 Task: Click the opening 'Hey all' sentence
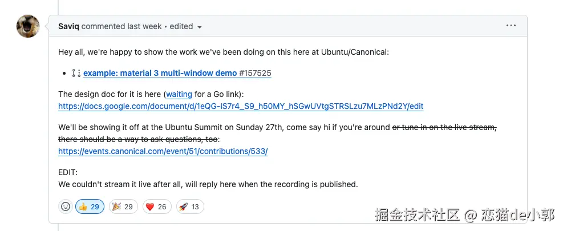[x=224, y=52]
